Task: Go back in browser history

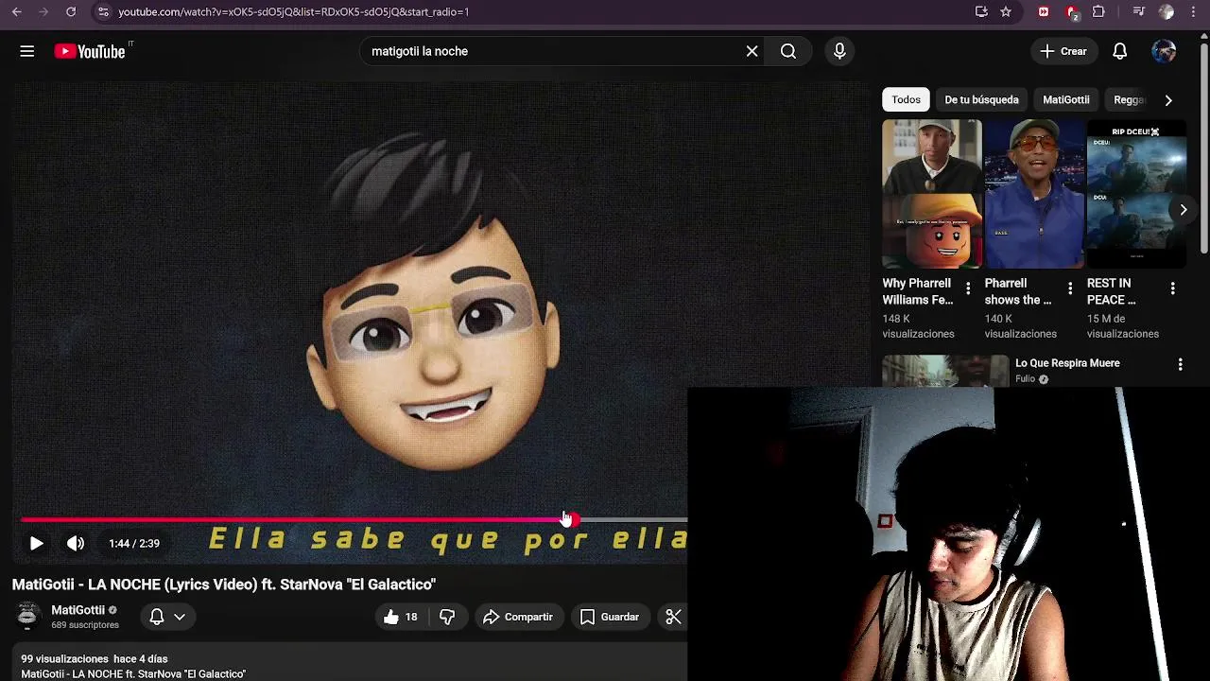Action: [x=16, y=11]
